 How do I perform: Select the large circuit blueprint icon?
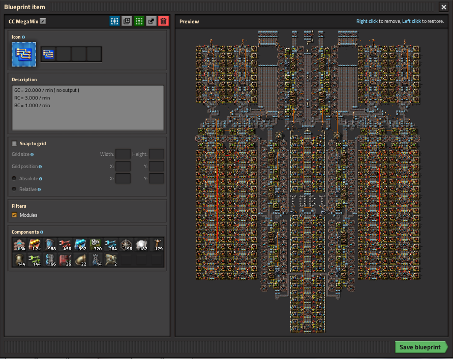click(24, 54)
